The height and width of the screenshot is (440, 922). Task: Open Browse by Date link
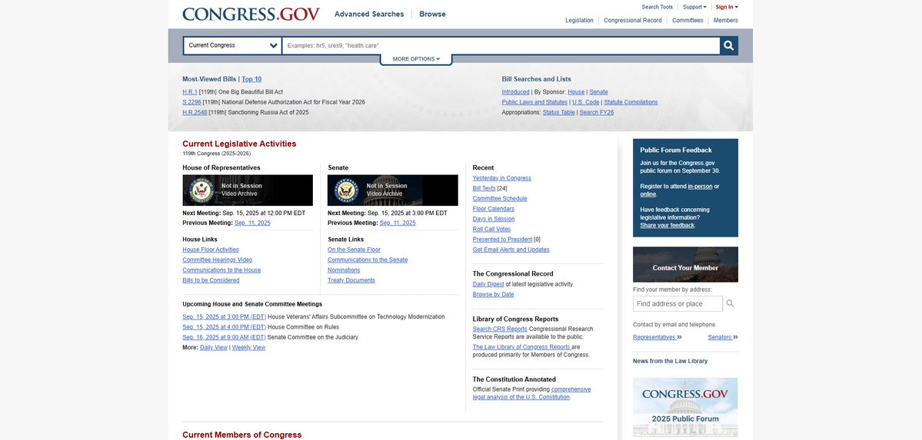[494, 295]
